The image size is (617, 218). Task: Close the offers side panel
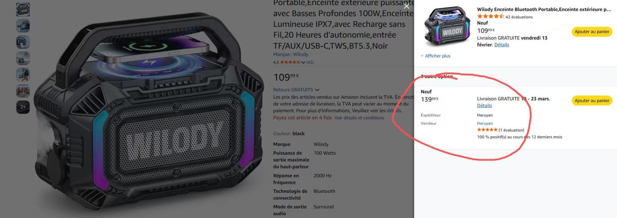tap(406, 6)
